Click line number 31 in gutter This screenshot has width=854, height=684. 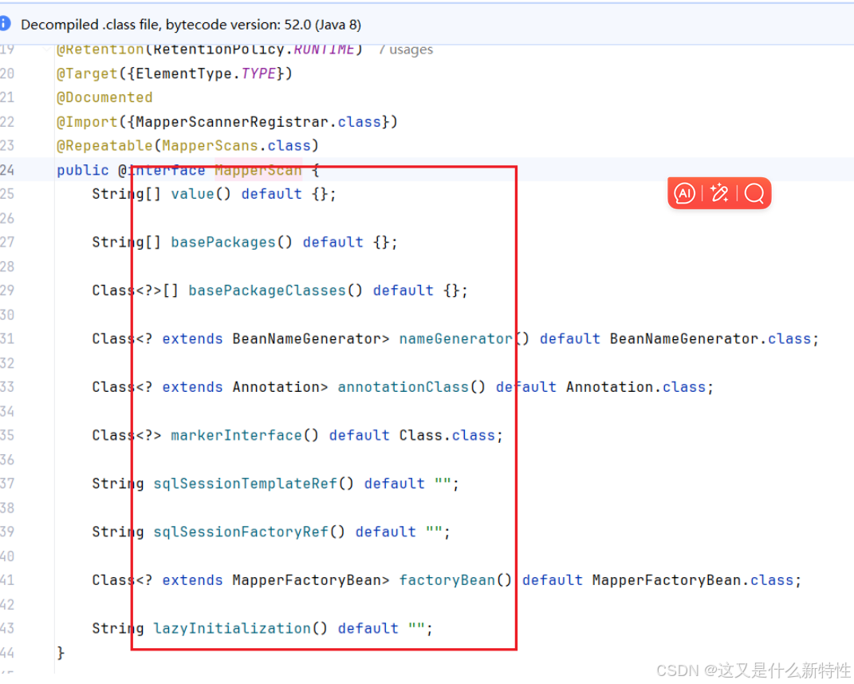point(7,339)
